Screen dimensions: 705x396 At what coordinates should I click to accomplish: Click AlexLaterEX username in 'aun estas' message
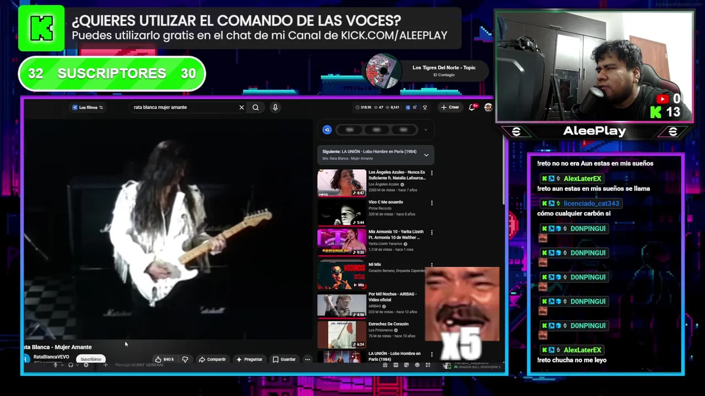pyautogui.click(x=582, y=179)
